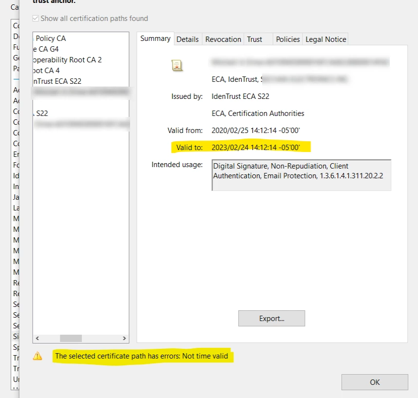Screen dimensions: 418x398
Task: Click the left arrow of the horizontal scrollbar
Action: point(38,338)
